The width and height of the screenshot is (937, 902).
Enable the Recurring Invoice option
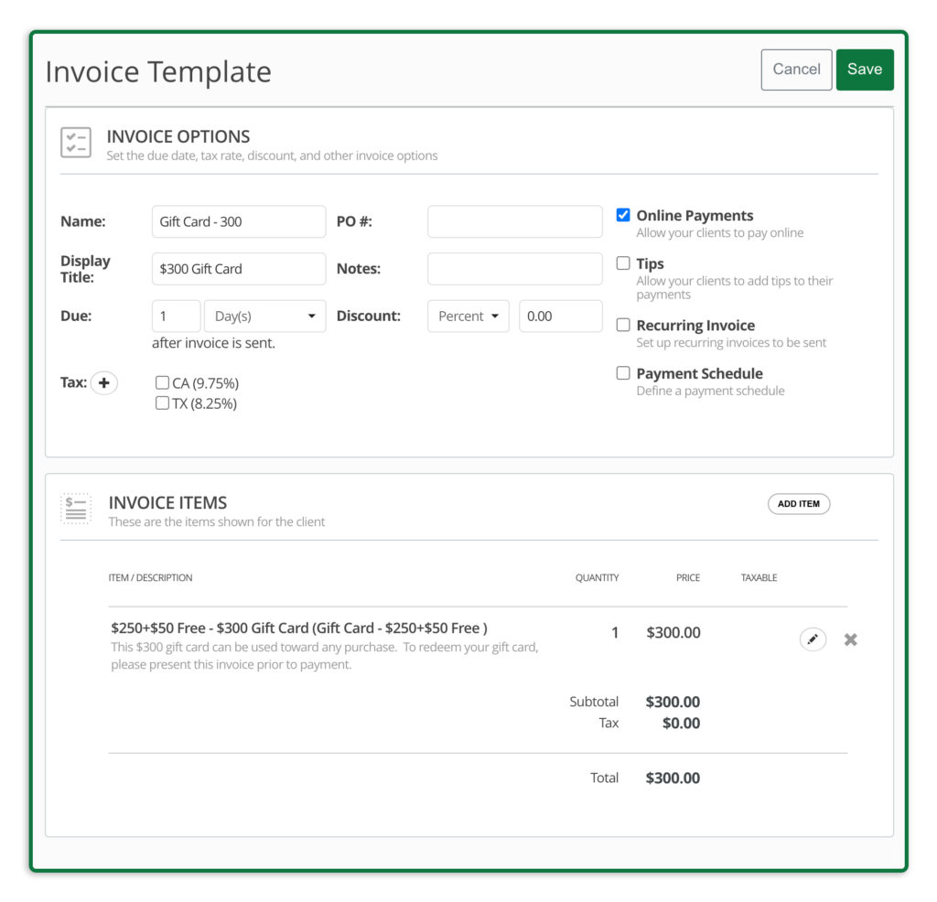pyautogui.click(x=623, y=325)
